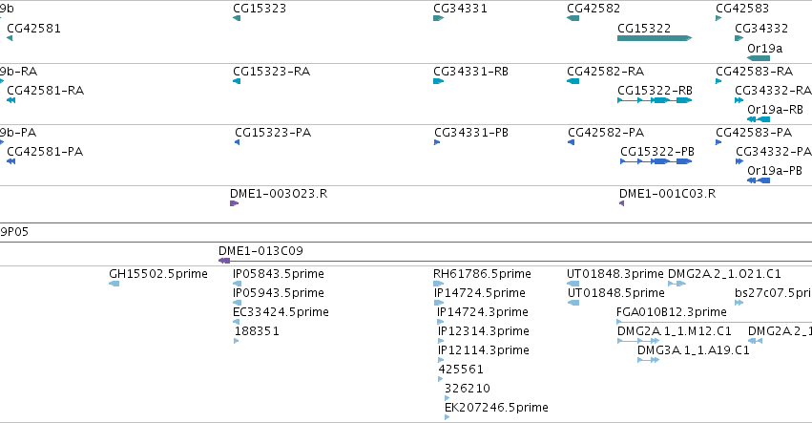The image size is (812, 423).
Task: Select the CG34332 gene label
Action: tap(761, 28)
